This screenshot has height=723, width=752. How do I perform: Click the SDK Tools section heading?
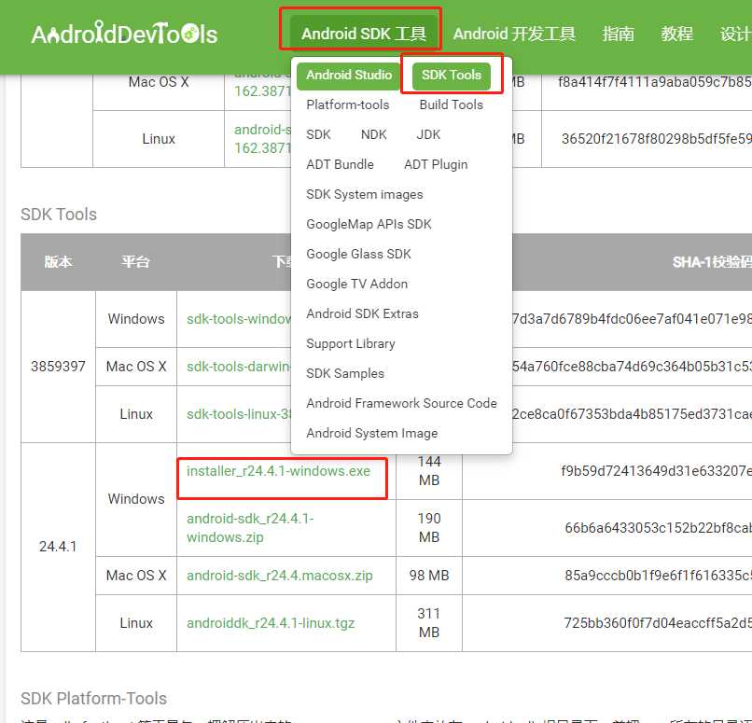coord(59,215)
